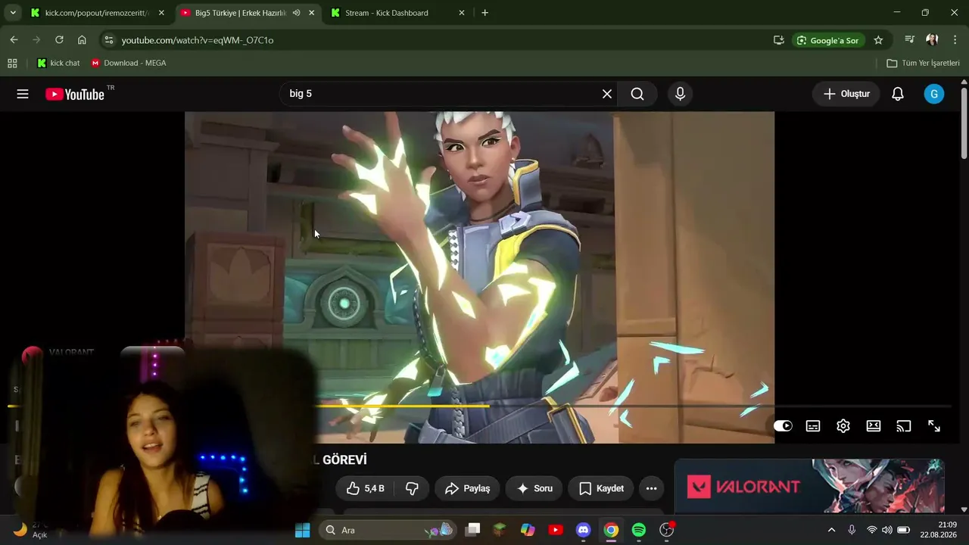The image size is (969, 545).
Task: Cast the video to a device
Action: [x=904, y=426]
